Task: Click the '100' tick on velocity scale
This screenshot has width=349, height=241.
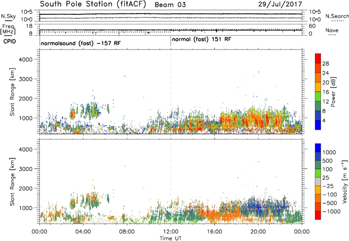Action: tap(328, 169)
